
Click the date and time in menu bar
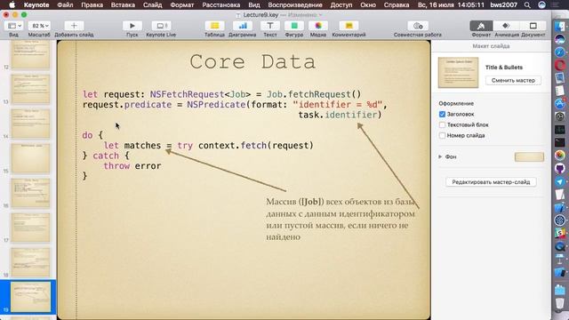(451, 5)
